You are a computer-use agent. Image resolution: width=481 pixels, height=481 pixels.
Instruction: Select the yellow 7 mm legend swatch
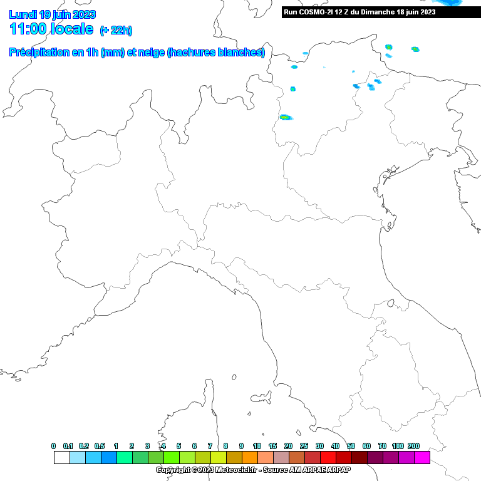click(219, 457)
